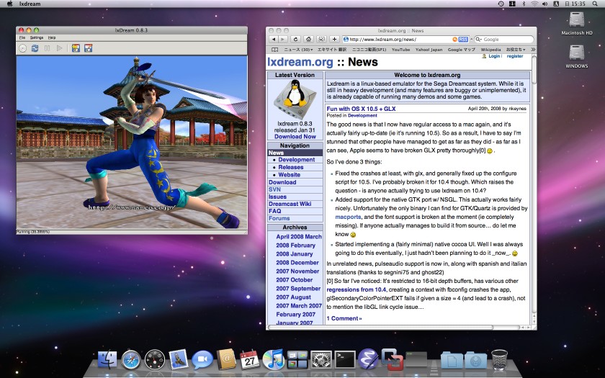Open Terminal from the Dock
605x378 pixels.
pos(344,359)
